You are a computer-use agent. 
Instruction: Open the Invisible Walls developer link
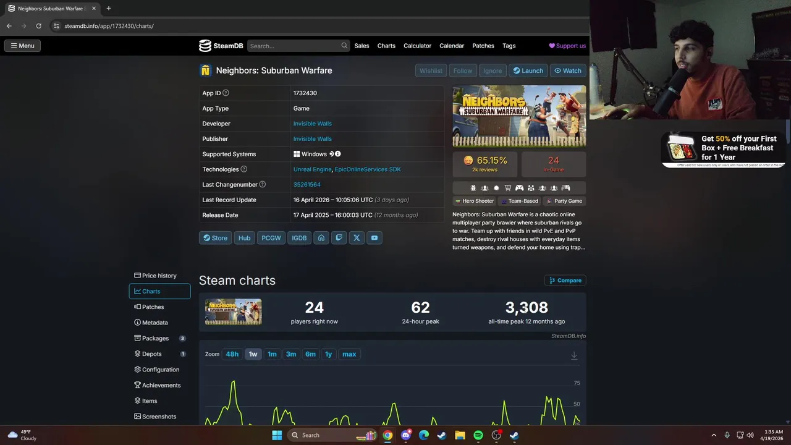click(x=313, y=124)
